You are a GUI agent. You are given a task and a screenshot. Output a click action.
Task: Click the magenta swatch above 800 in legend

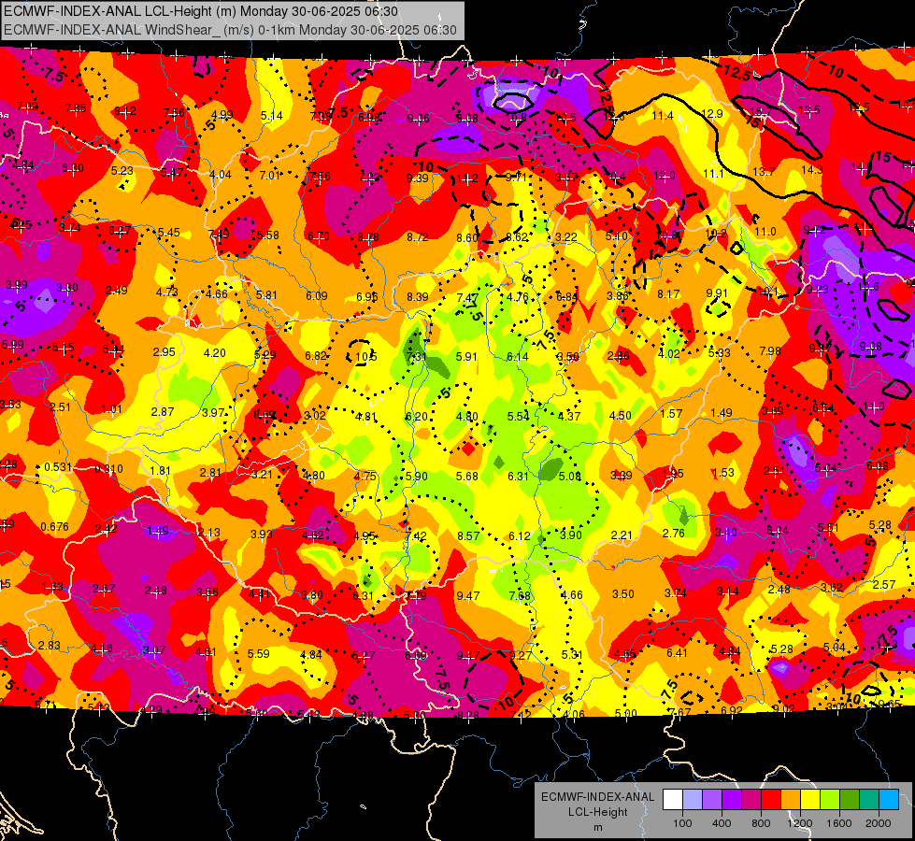751,800
